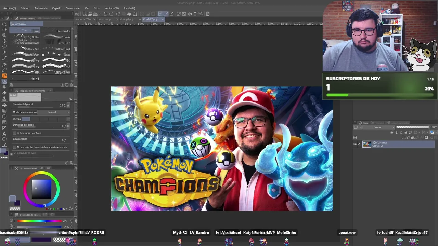
Task: Select the Fuzzy Fur 2 sub tool
Action: click(56, 43)
